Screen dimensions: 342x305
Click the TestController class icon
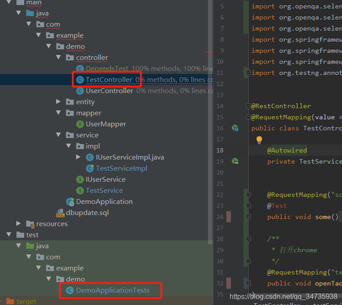[80, 80]
